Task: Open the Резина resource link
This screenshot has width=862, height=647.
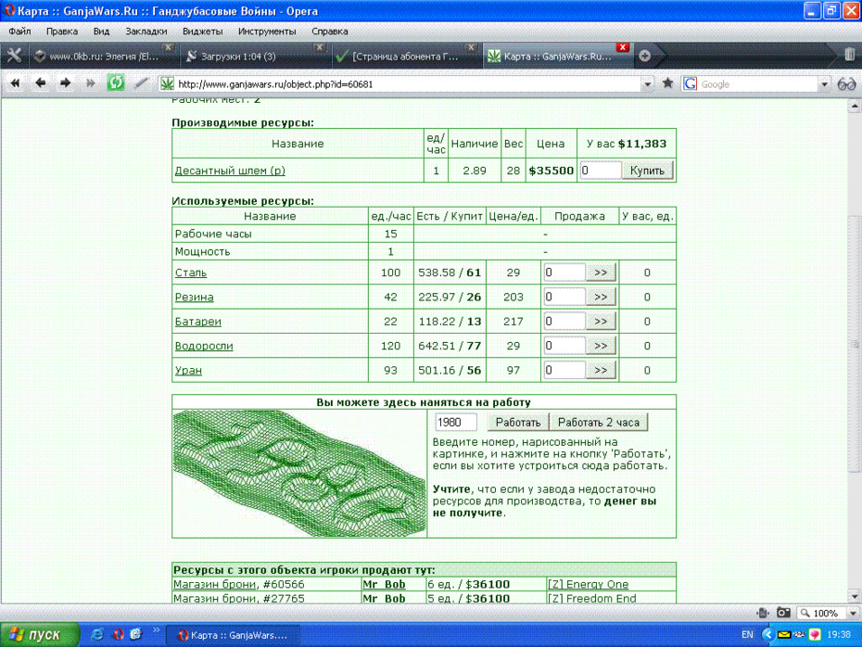Action: pos(194,297)
